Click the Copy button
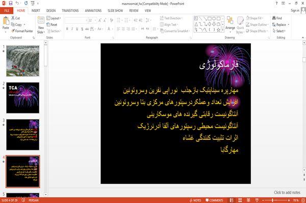Image resolution: width=306 pixels, height=203 pixels. pos(17,24)
